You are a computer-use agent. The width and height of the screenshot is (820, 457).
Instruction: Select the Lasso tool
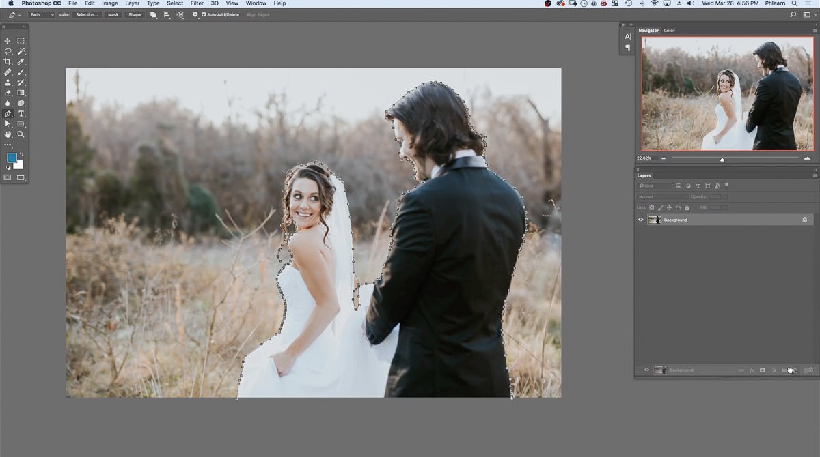coord(8,51)
